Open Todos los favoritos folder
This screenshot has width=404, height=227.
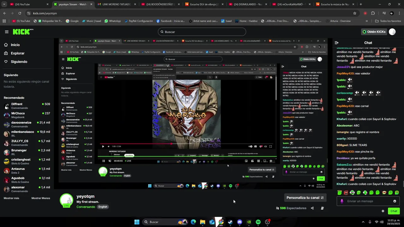[388, 21]
